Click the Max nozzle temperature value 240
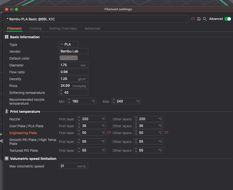The width and height of the screenshot is (233, 190). point(120,101)
